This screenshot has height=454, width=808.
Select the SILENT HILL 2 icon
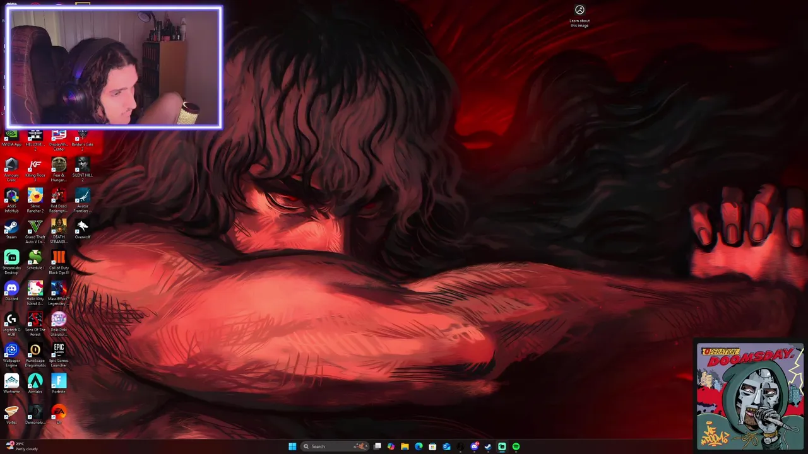coord(82,170)
